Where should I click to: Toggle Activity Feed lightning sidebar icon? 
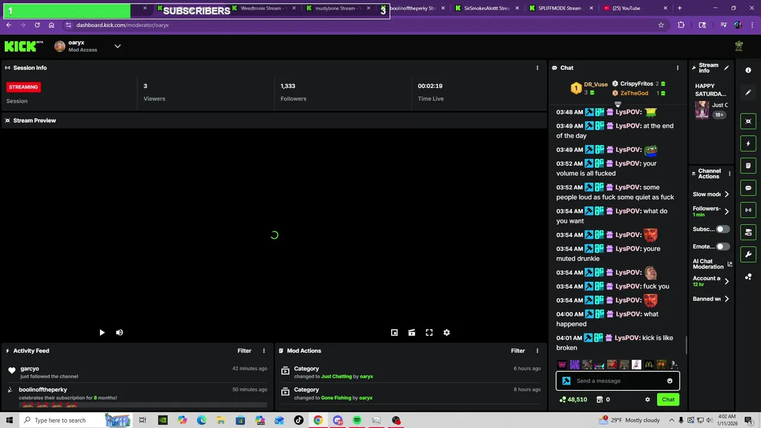[748, 143]
